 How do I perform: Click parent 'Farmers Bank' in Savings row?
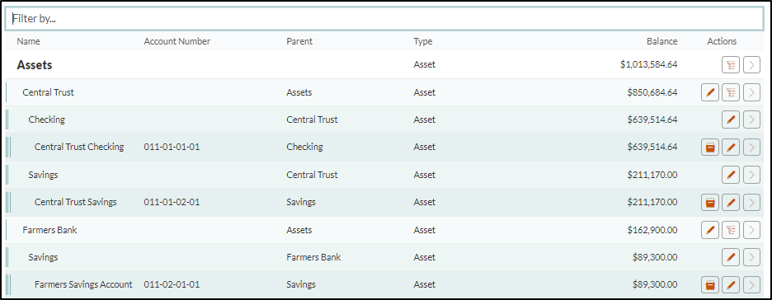point(313,256)
